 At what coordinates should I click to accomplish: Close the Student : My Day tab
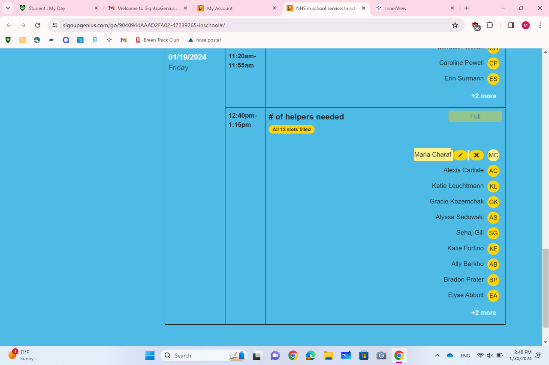click(97, 8)
